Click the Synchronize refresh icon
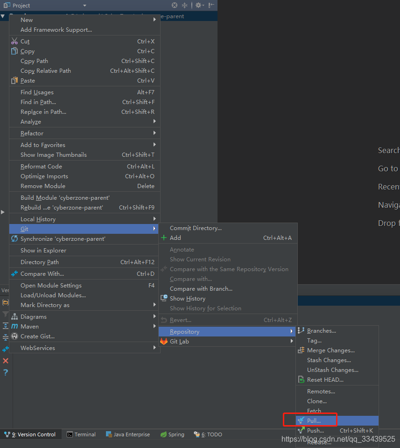The image size is (400, 448). (14, 238)
